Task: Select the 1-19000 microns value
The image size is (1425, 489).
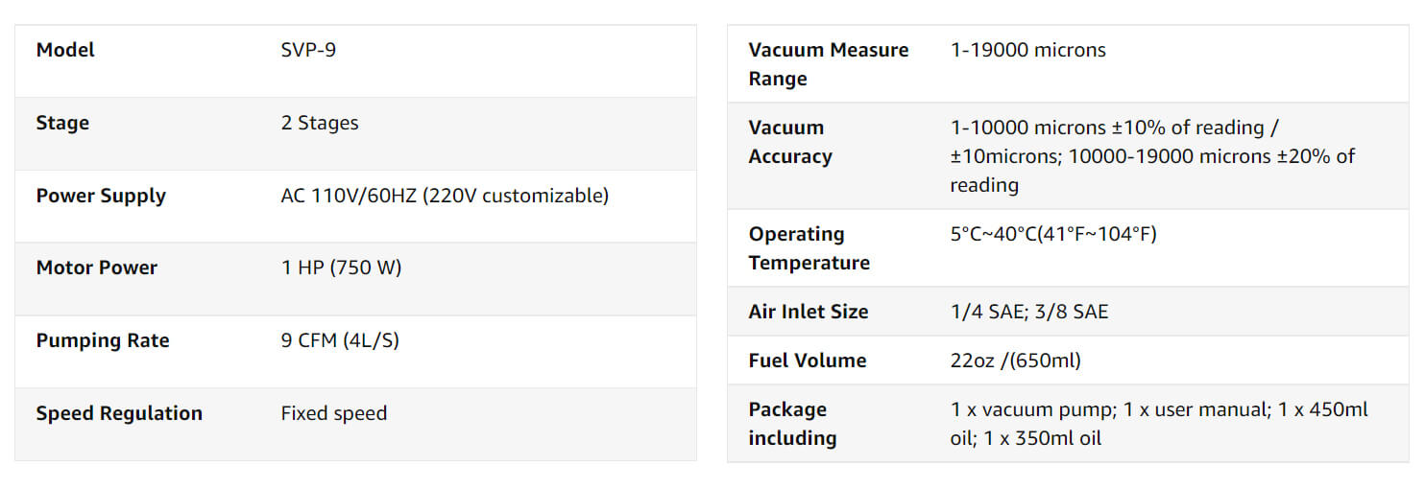Action: click(x=1027, y=50)
